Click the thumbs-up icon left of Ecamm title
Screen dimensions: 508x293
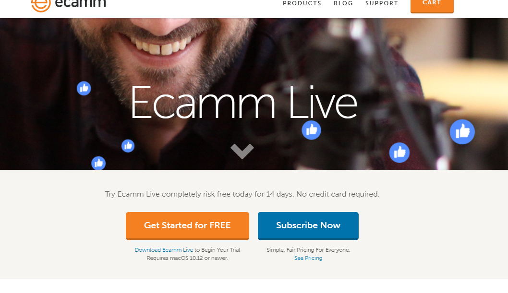point(84,88)
